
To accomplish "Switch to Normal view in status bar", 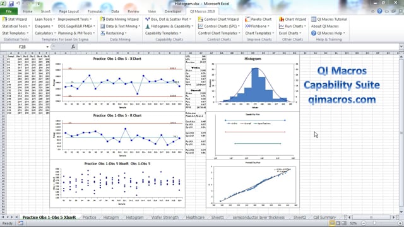I will tap(332, 223).
